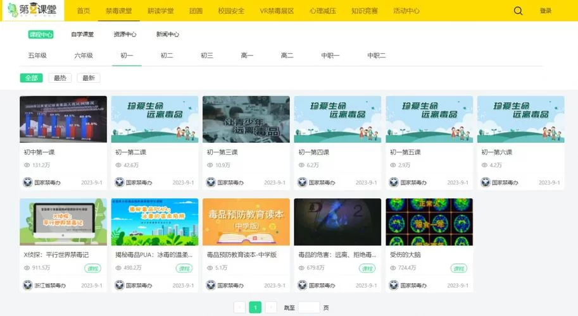Open X侦探 平行世界禁毒记 thumbnail

(63, 222)
